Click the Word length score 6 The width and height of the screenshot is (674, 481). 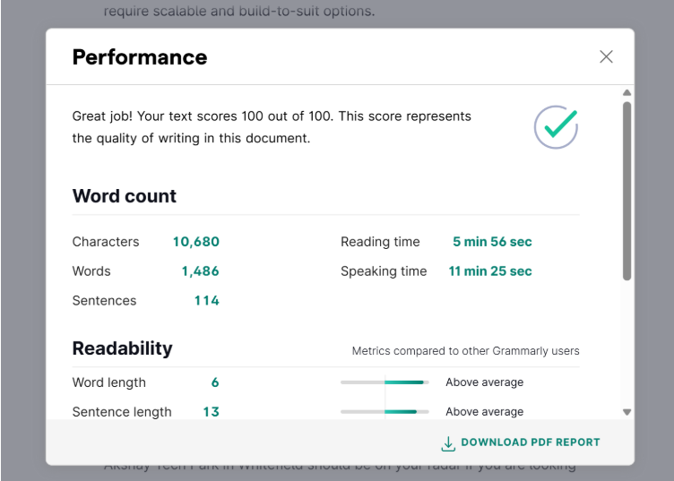[215, 382]
